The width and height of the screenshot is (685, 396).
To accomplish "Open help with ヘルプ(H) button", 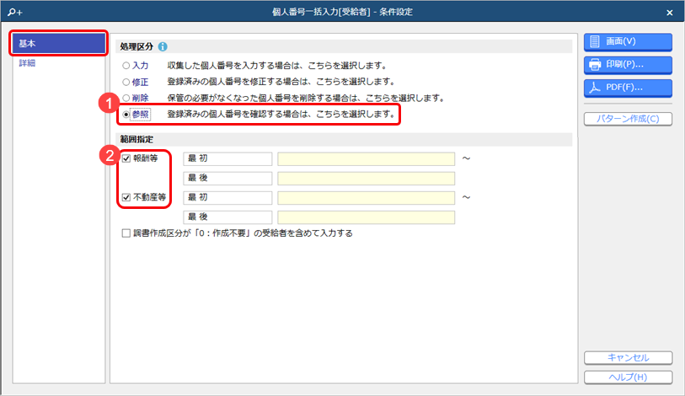I will point(627,377).
